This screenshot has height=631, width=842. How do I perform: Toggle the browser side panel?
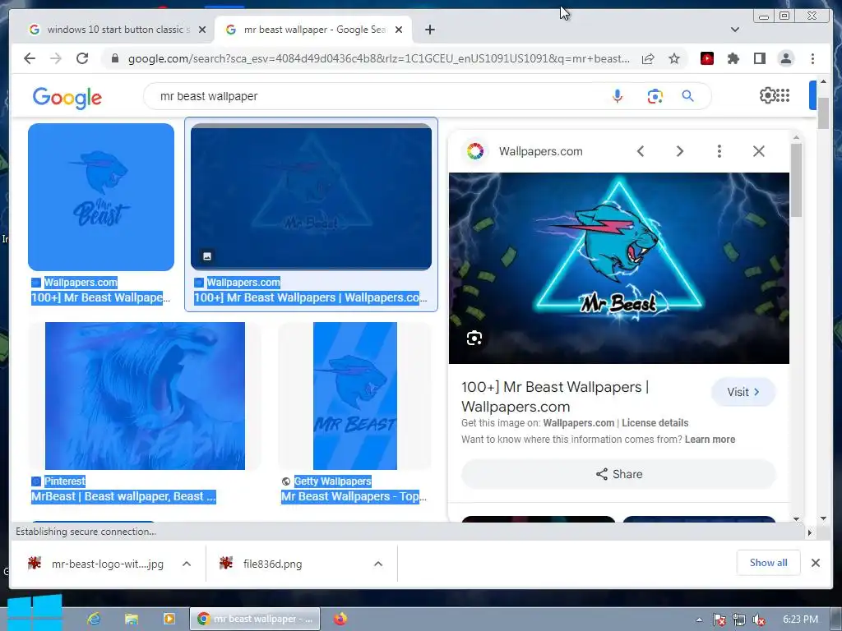tap(759, 58)
